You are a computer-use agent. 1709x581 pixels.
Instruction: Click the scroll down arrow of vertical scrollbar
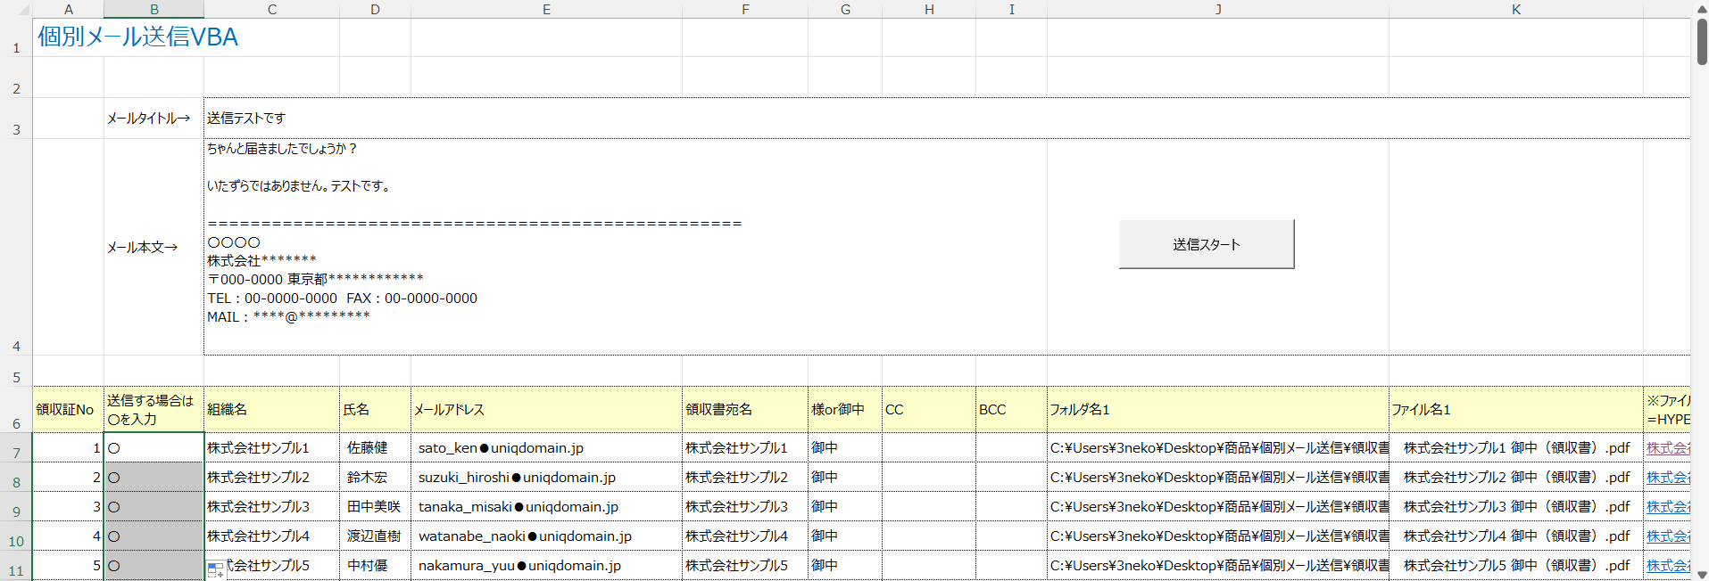coord(1701,574)
